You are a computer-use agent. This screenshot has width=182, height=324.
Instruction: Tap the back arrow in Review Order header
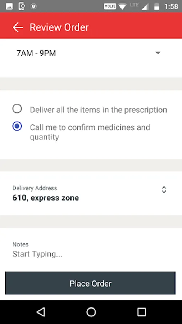click(18, 27)
